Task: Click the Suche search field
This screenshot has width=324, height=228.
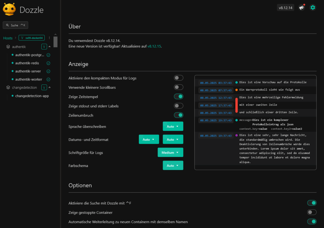Action: 16,25
